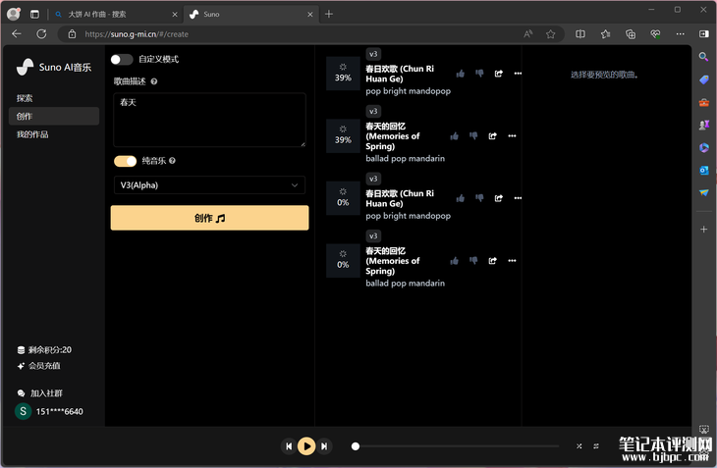The image size is (717, 468).
Task: Turn off 纯音乐 toggle
Action: (x=126, y=161)
